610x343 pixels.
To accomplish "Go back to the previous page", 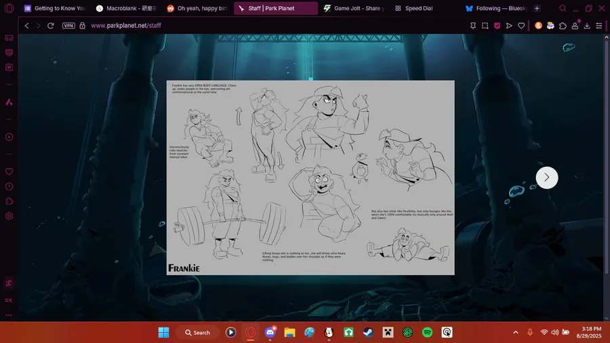I will [x=26, y=26].
